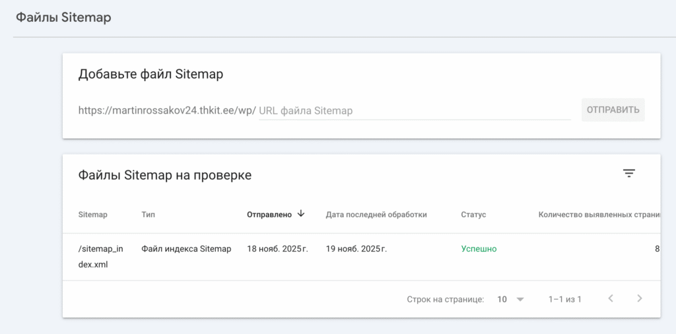676x334 pixels.
Task: Click the Файлы Sitemap page title
Action: [x=63, y=18]
